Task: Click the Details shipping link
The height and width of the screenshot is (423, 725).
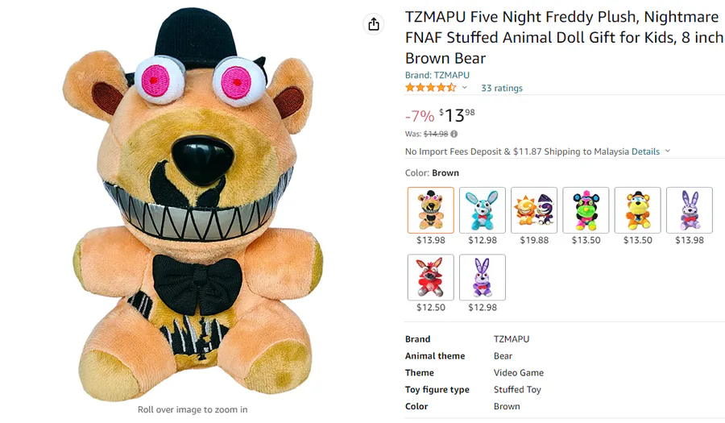Action: point(645,151)
